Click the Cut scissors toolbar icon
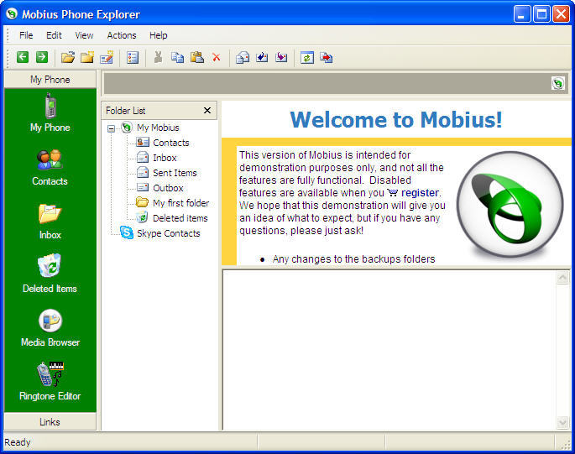Image resolution: width=575 pixels, height=454 pixels. click(x=158, y=57)
